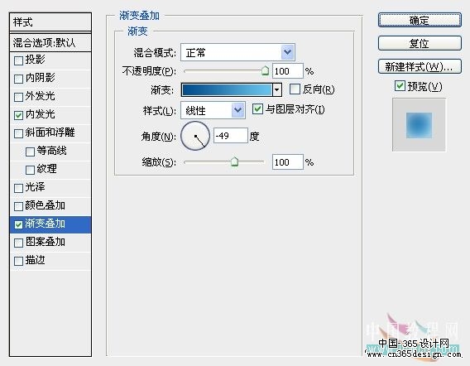This screenshot has height=366, width=470.
Task: Click the 复位 reset button
Action: click(x=420, y=43)
